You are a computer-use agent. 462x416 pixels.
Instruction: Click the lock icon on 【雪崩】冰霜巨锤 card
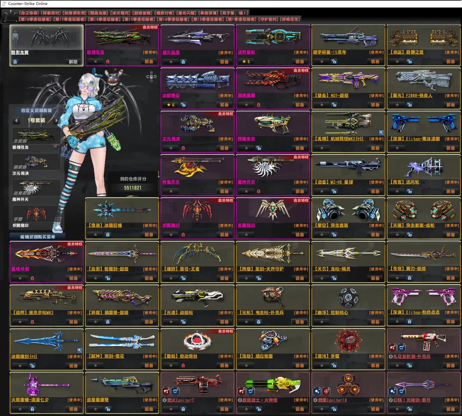coord(107,235)
